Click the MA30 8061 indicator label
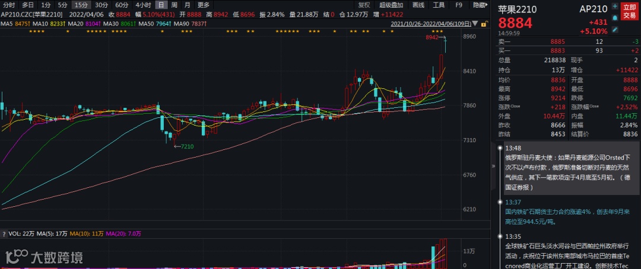 (120, 24)
